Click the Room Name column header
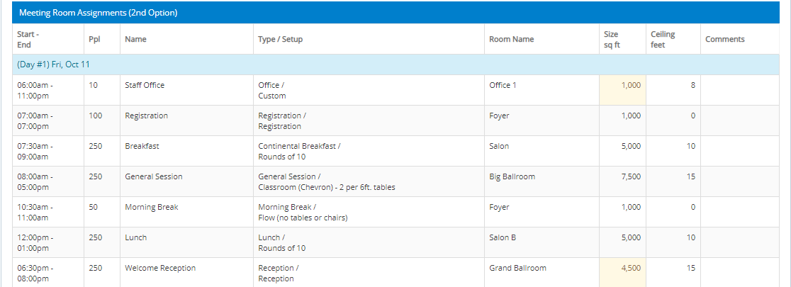The width and height of the screenshot is (791, 287). tap(511, 40)
